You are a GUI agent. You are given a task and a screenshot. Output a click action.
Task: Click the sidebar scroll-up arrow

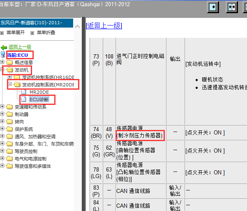pos(77,26)
